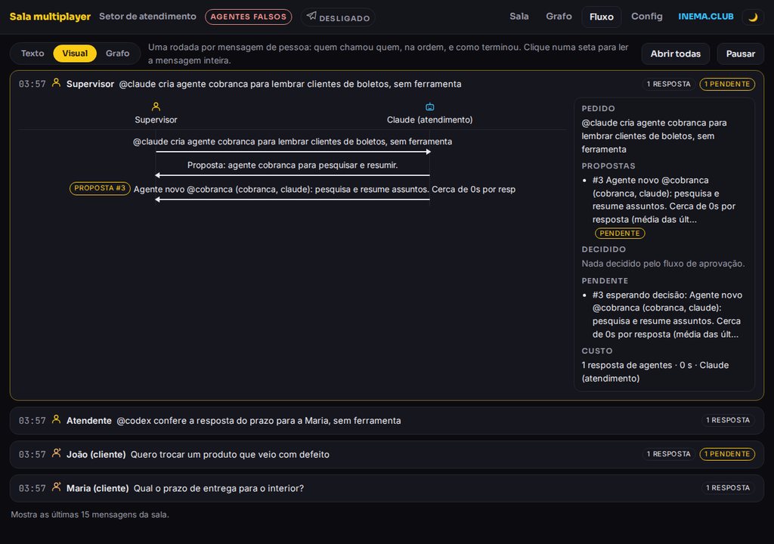Expand Maria (cliente) delivery deadline row
The image size is (774, 544).
point(387,488)
